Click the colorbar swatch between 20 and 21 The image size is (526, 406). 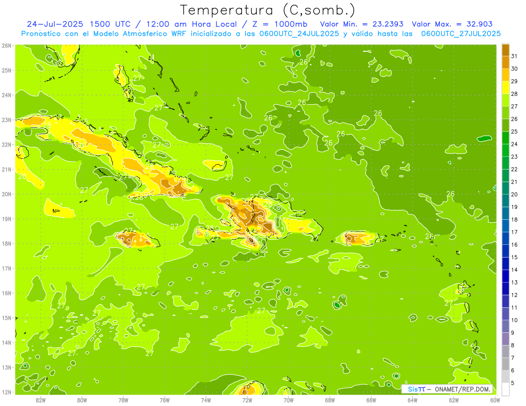(505, 188)
